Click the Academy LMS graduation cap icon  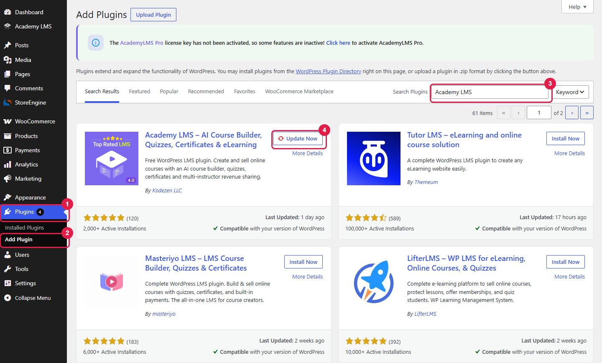[x=8, y=26]
